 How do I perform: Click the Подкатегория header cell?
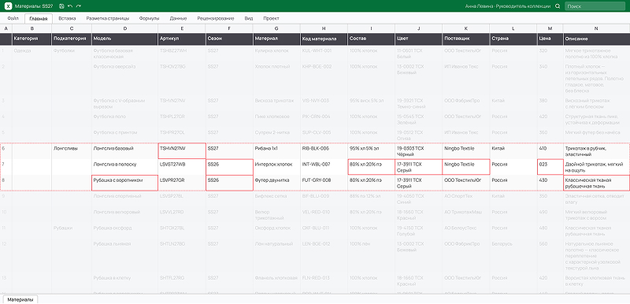(x=72, y=39)
